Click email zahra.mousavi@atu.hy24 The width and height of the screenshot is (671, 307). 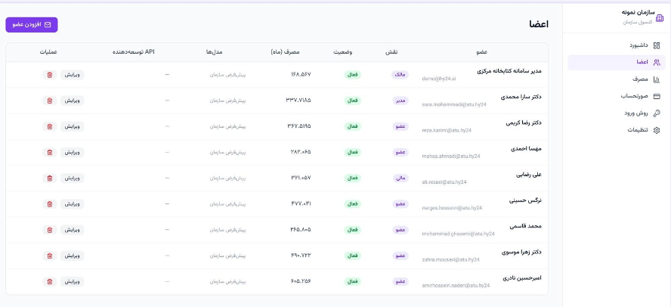coord(450,259)
